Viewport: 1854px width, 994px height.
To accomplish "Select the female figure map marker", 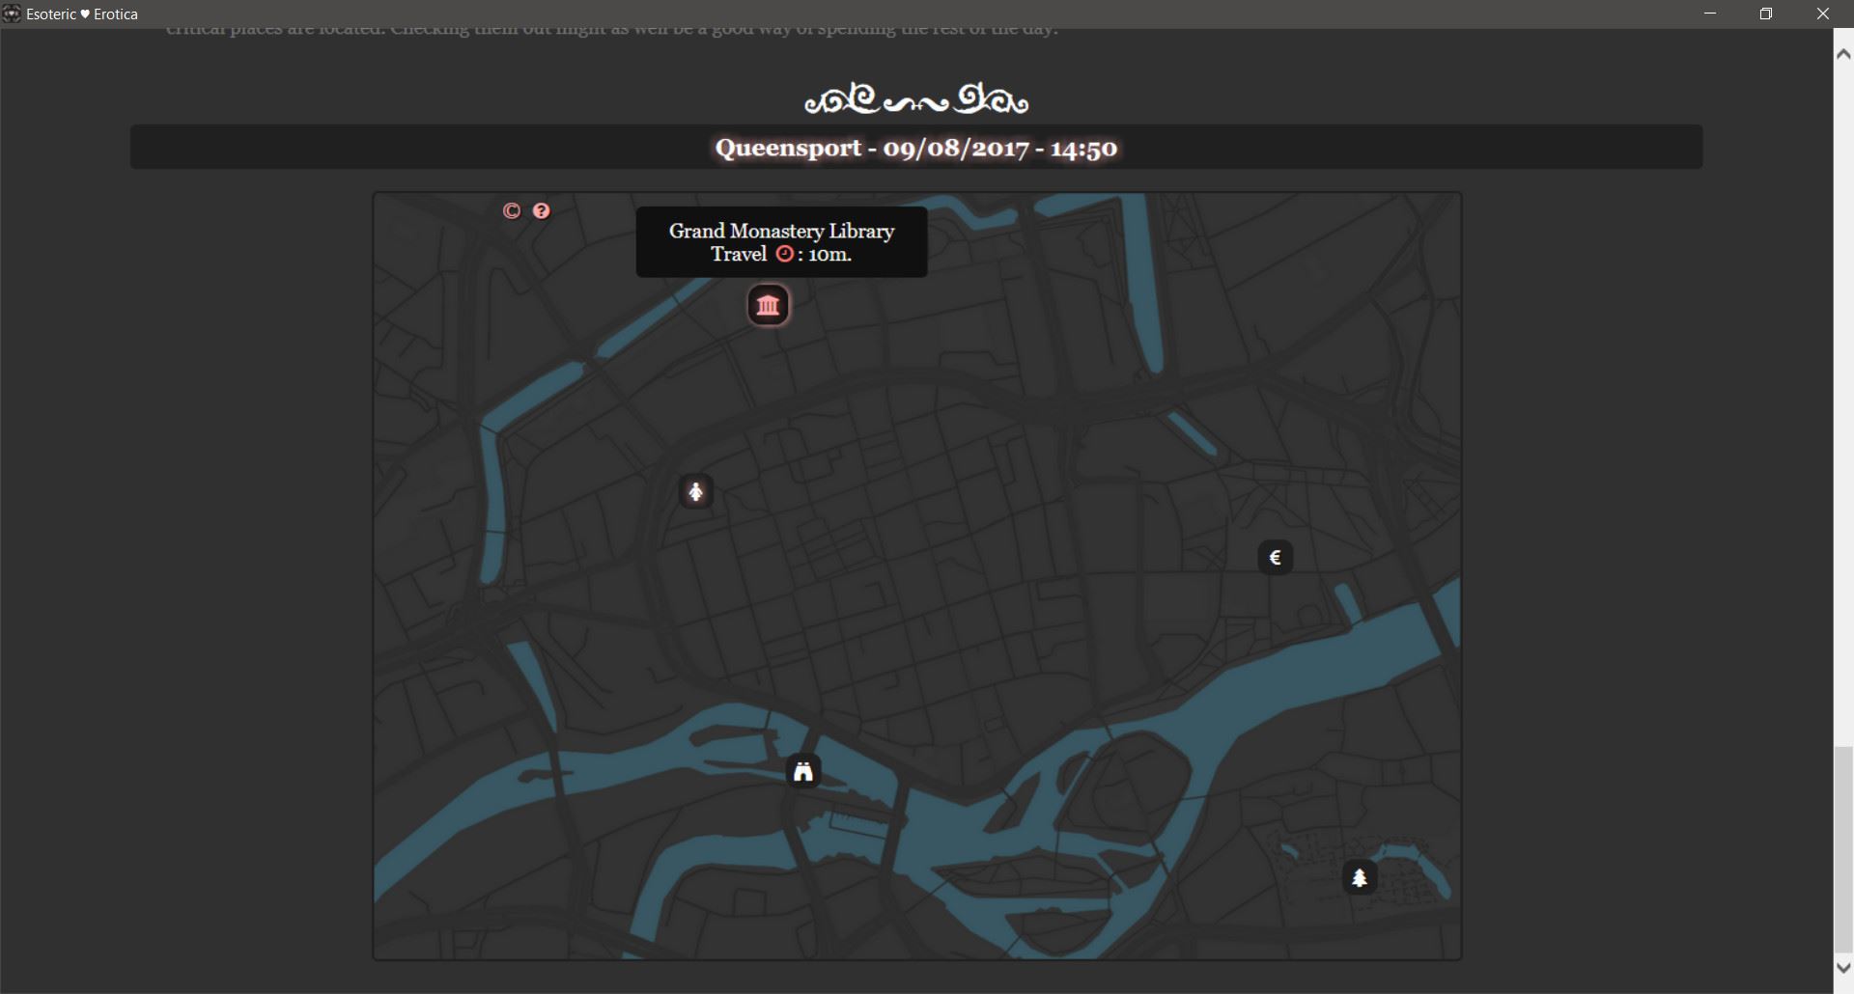I will (x=695, y=492).
